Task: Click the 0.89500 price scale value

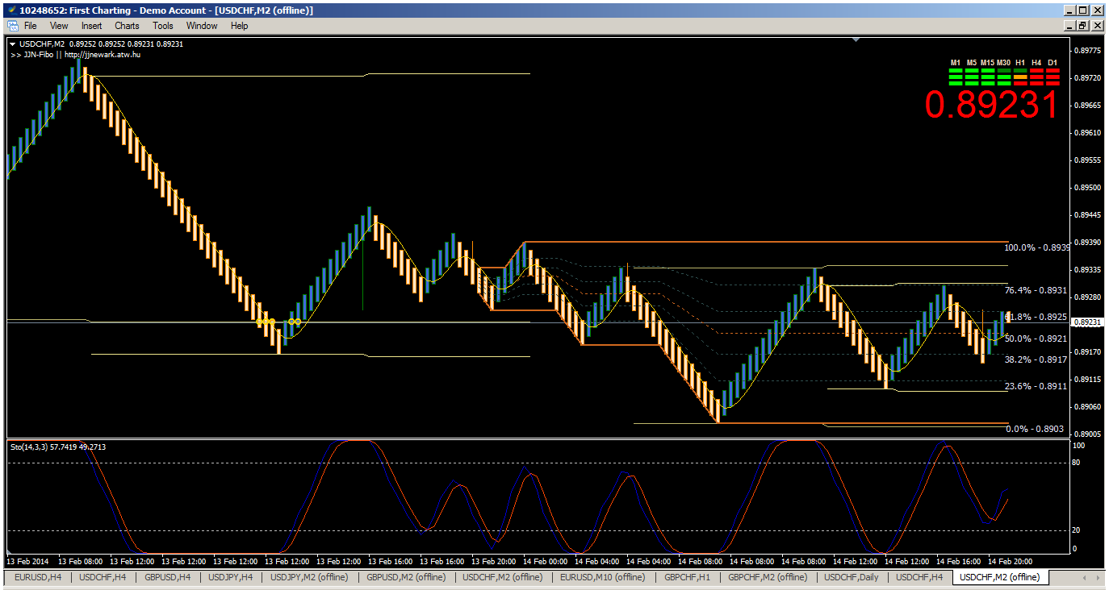Action: point(1089,187)
